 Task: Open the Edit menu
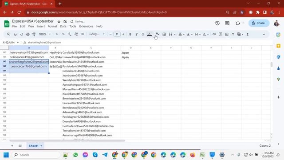pos(23,26)
